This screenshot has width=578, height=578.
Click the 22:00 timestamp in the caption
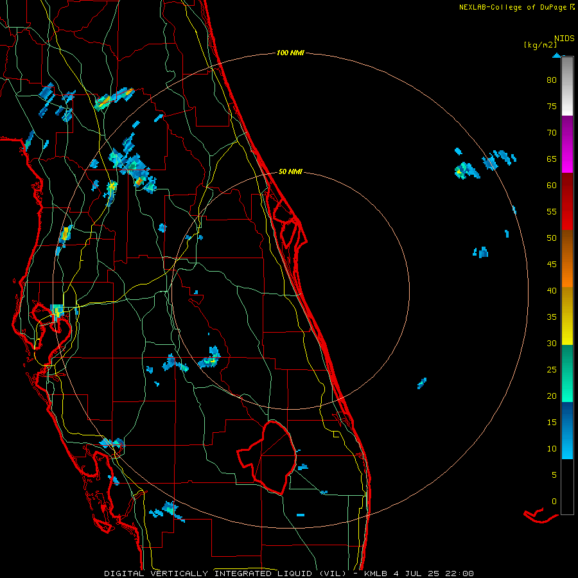point(459,574)
